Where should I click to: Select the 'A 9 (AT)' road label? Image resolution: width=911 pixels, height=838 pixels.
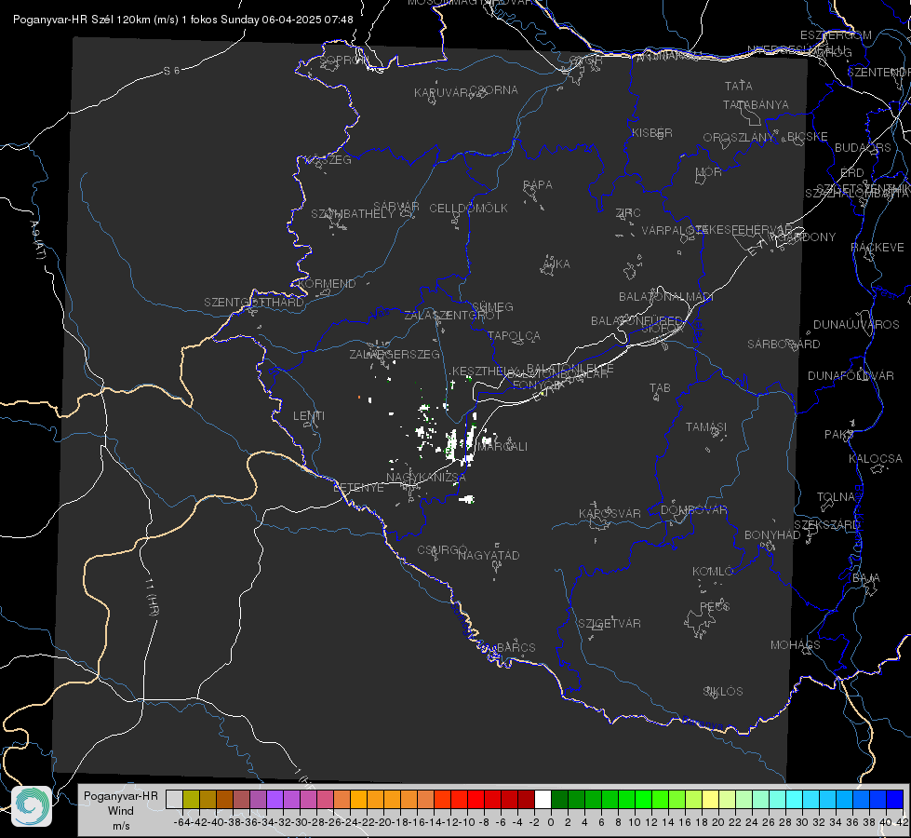click(36, 239)
